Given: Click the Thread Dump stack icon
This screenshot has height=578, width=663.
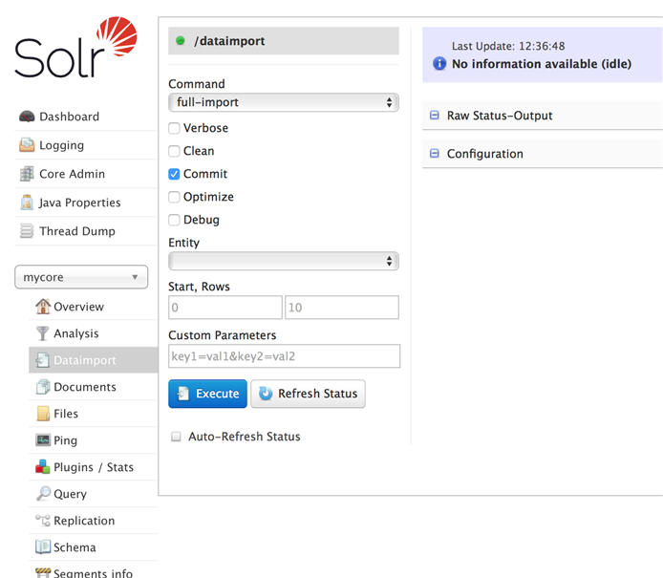Looking at the screenshot, I should pyautogui.click(x=27, y=231).
